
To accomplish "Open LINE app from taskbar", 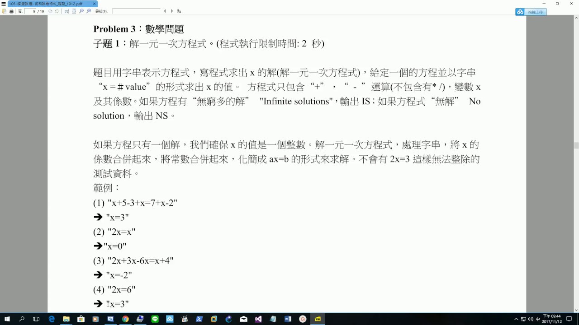I will click(155, 319).
